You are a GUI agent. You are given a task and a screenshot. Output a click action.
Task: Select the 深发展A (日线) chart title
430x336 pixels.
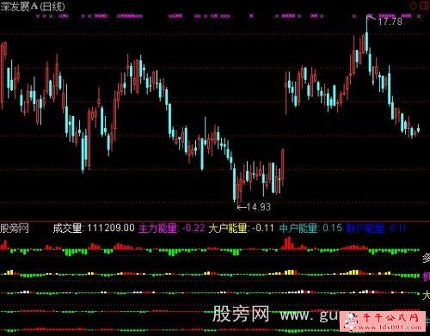point(33,6)
